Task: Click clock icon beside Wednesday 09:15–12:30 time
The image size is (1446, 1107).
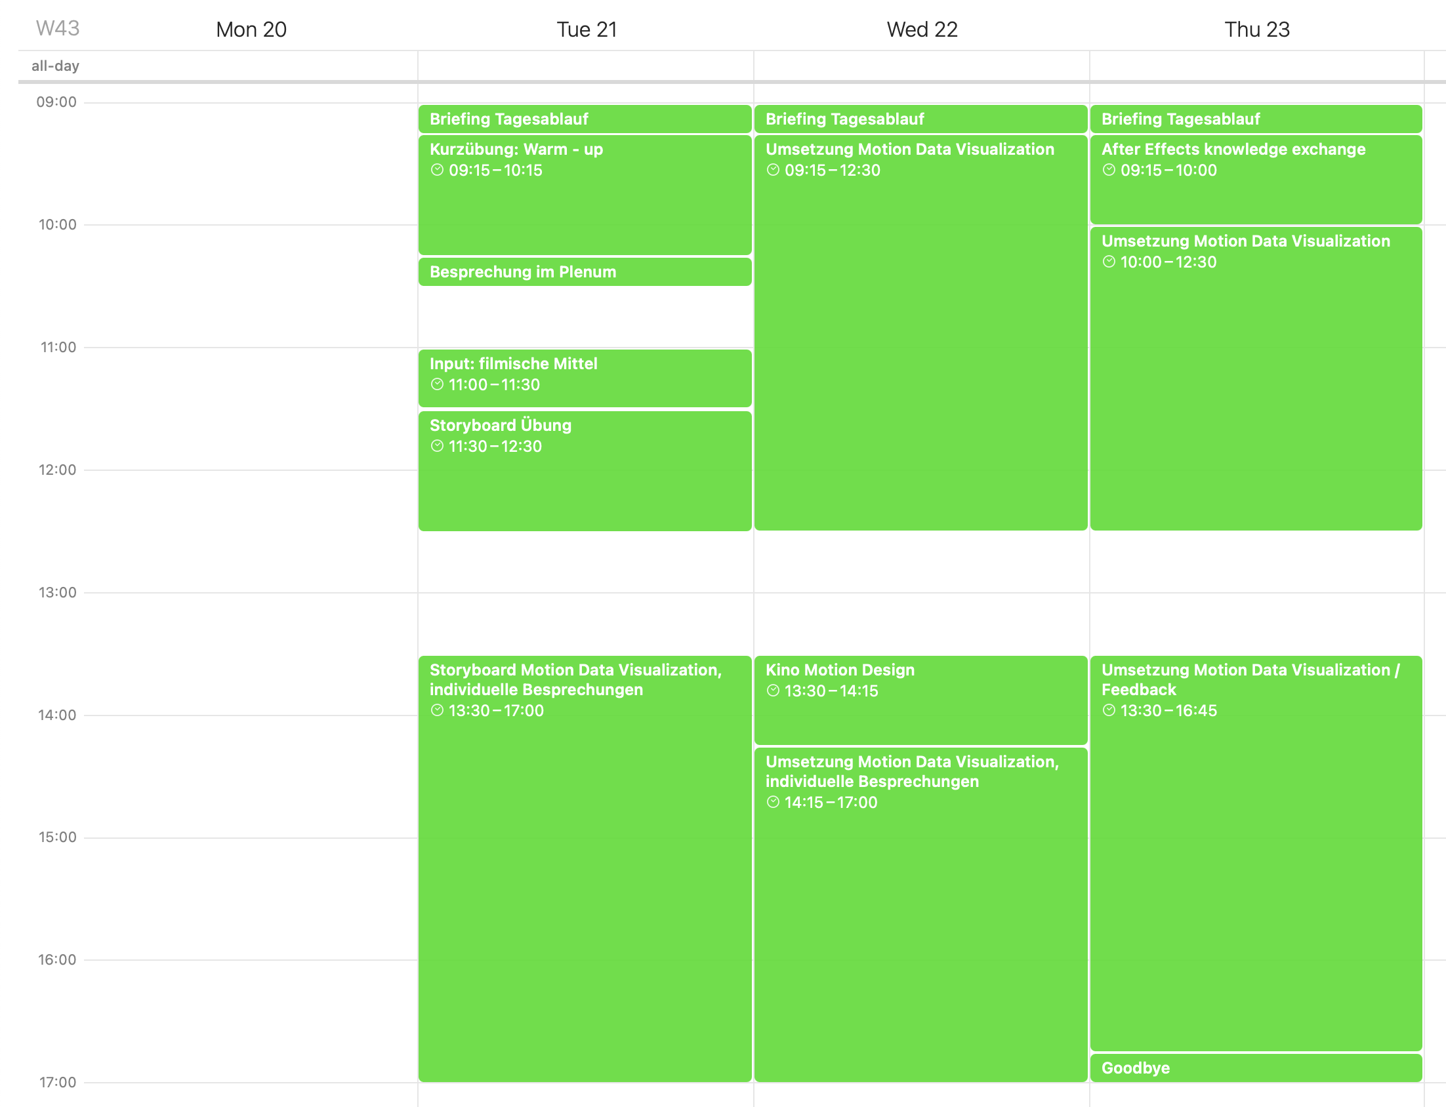Action: 773,170
